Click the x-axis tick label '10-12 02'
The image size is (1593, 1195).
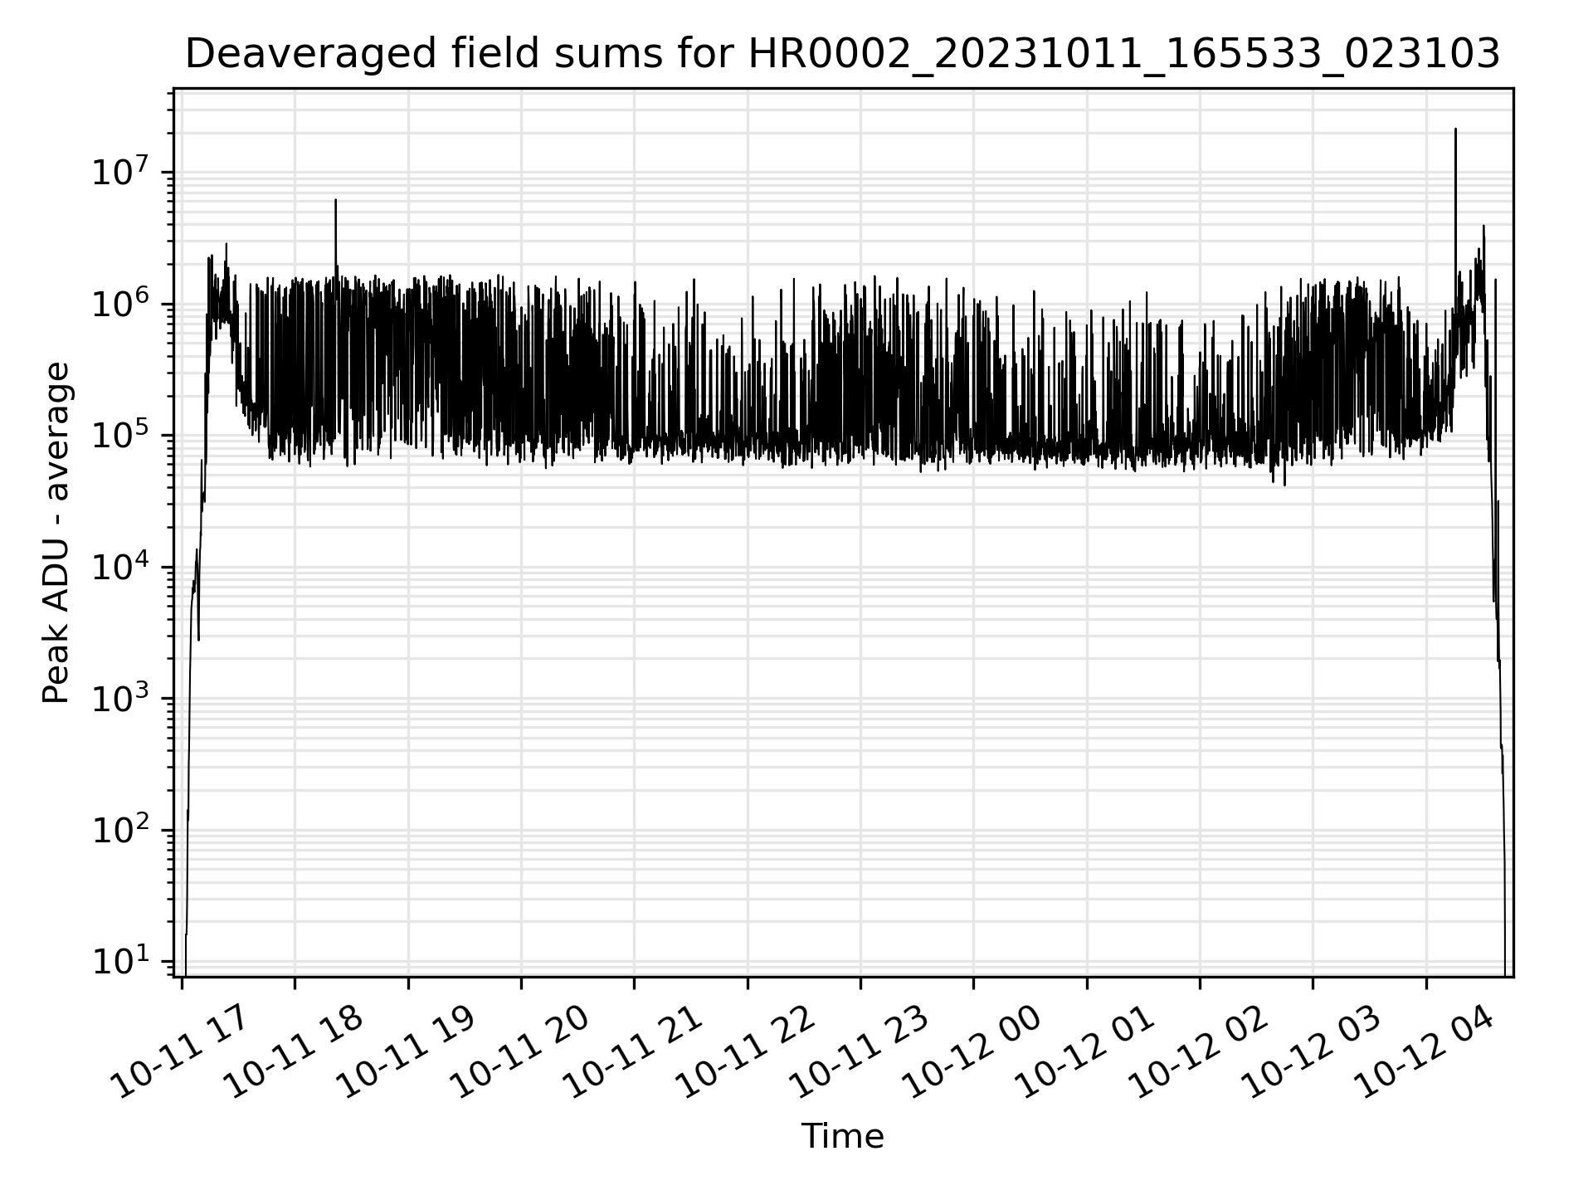click(x=1199, y=1051)
